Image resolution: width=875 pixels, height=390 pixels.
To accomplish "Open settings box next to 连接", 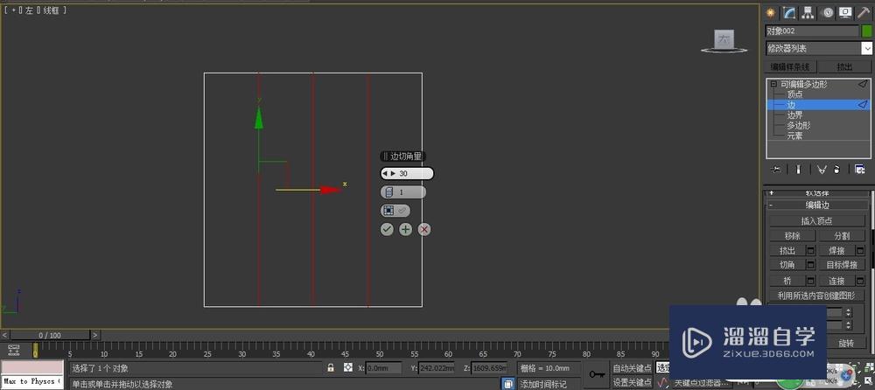I will 860,281.
